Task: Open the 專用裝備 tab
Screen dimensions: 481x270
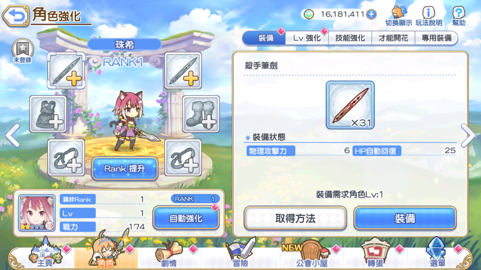Action: coord(436,38)
